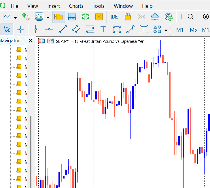Click the toolbar drag handle before M1

(171, 30)
